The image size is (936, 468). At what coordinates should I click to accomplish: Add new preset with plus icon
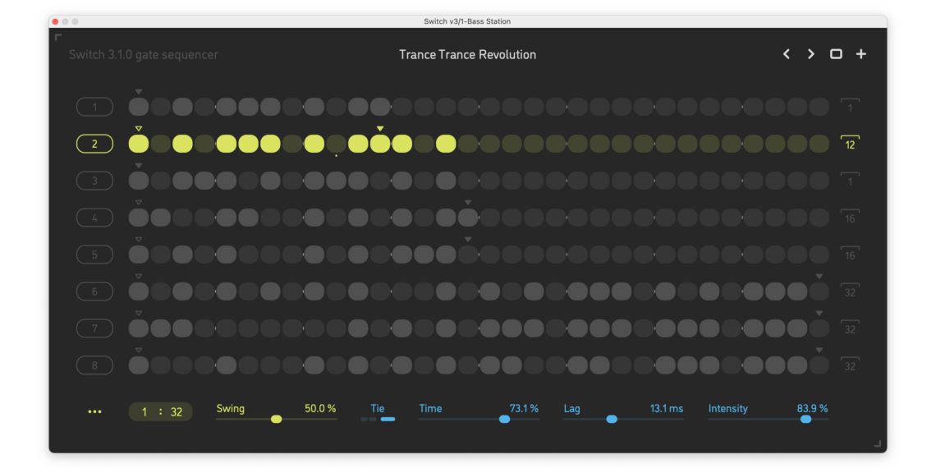click(860, 54)
